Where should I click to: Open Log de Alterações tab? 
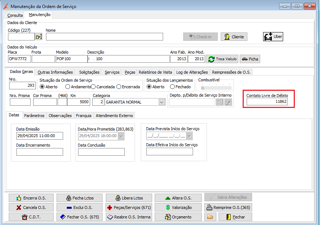click(x=192, y=72)
